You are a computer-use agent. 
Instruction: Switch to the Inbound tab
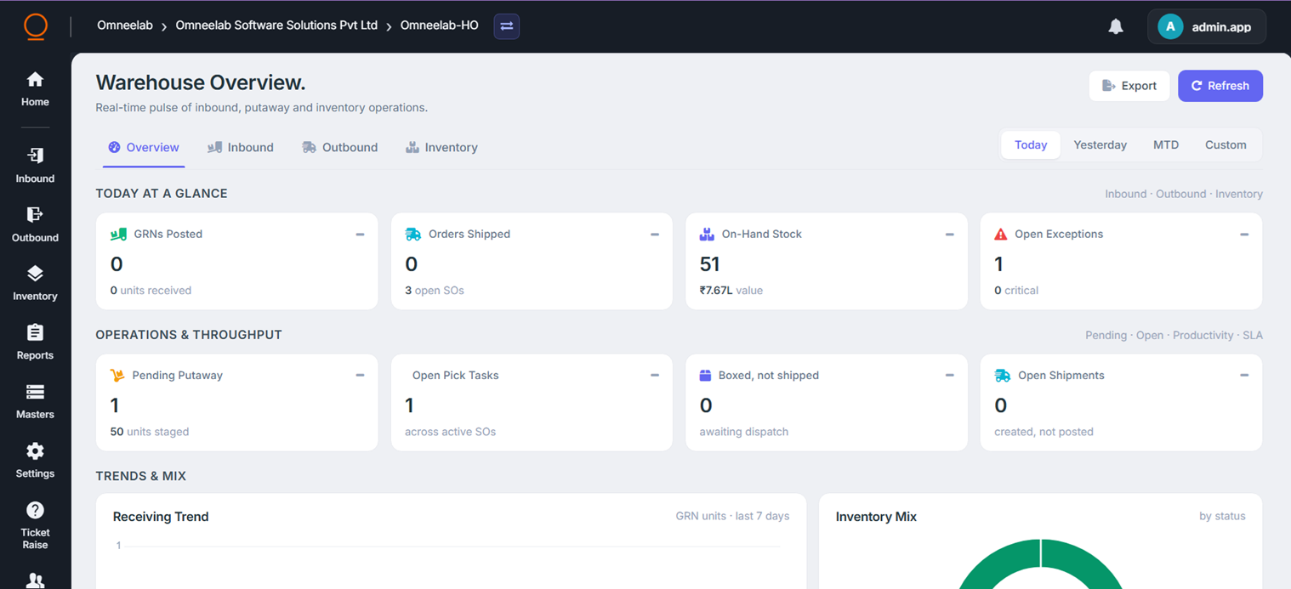click(241, 148)
